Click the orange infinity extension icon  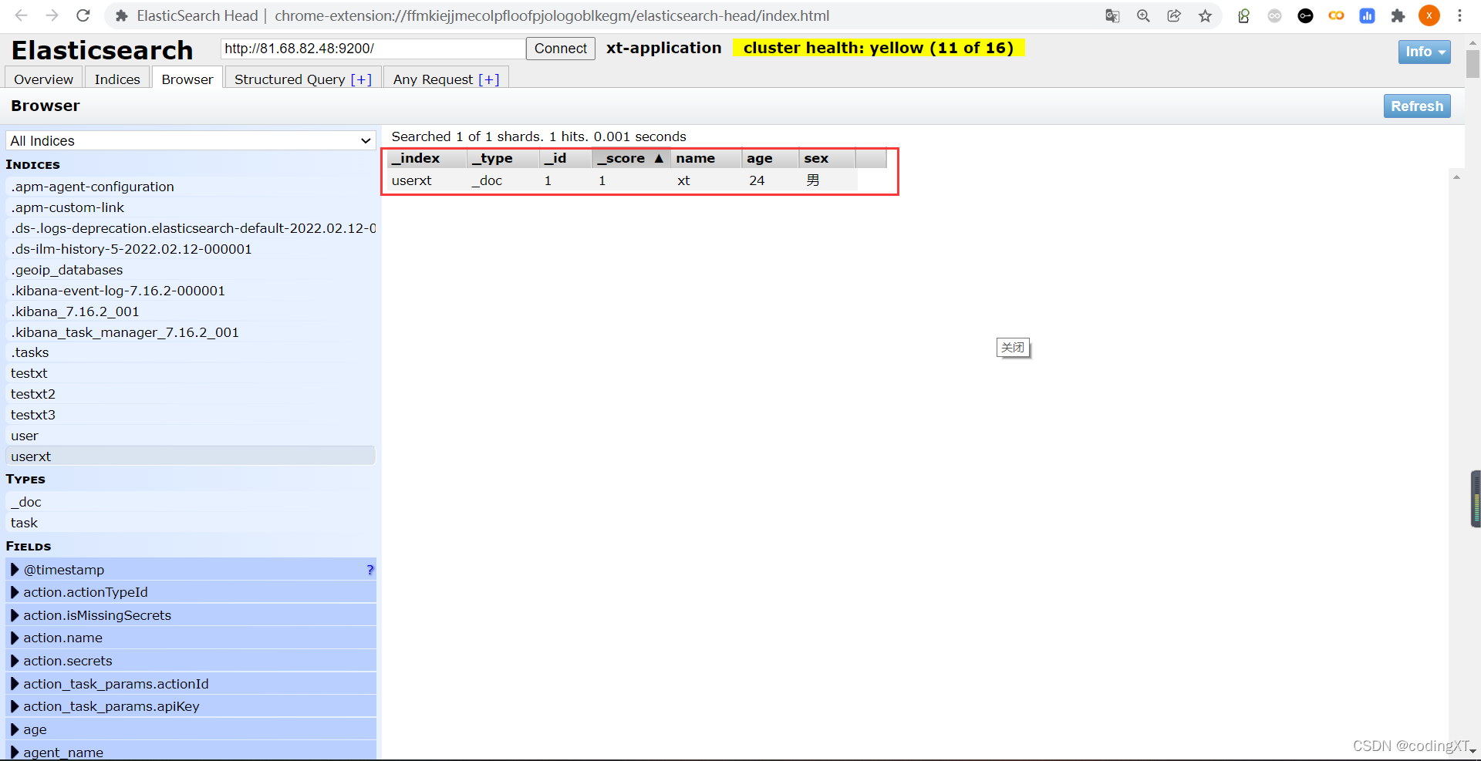coord(1336,15)
